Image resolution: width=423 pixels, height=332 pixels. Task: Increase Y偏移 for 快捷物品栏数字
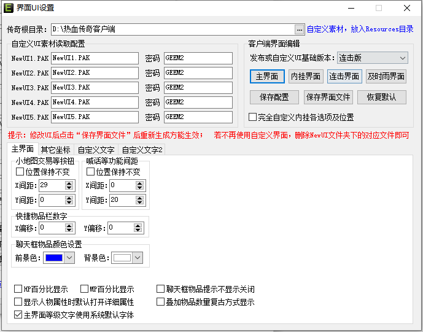[x=138, y=226]
